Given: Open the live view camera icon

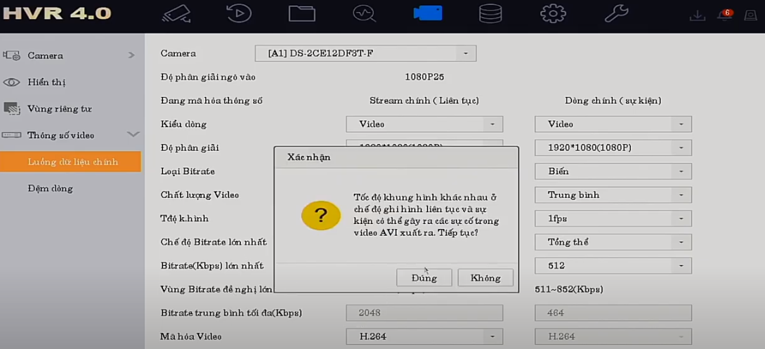Looking at the screenshot, I should tap(176, 13).
